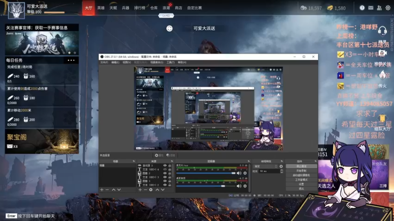Expand the Lv.61 pill under the game tabs

(x=166, y=16)
